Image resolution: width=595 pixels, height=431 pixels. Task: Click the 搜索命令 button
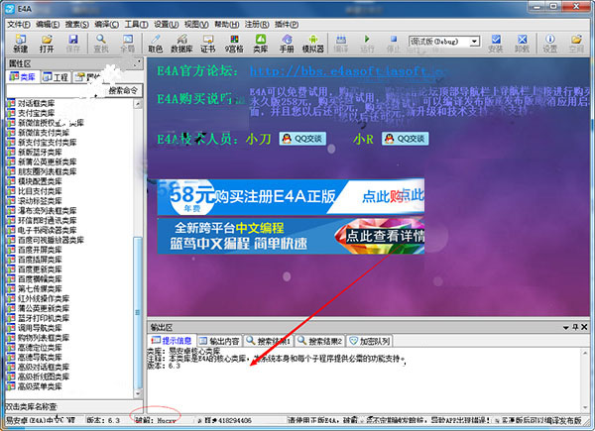(123, 90)
